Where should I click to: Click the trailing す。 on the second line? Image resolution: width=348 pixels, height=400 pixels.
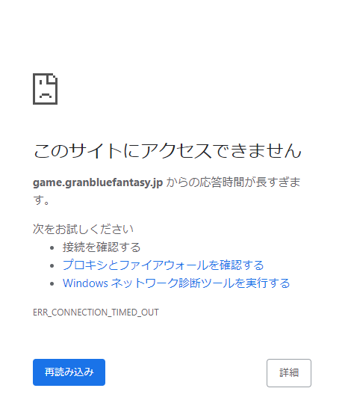tap(41, 200)
